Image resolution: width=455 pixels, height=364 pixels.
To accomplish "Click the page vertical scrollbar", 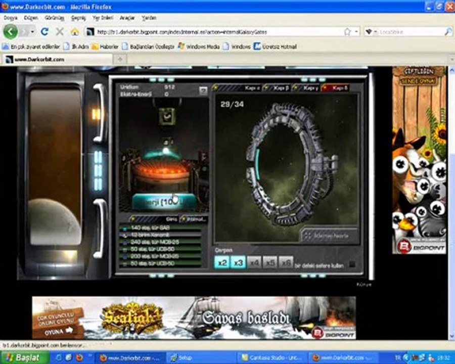I will click(451, 203).
